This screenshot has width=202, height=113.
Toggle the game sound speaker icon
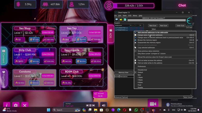pyautogui.click(x=104, y=105)
